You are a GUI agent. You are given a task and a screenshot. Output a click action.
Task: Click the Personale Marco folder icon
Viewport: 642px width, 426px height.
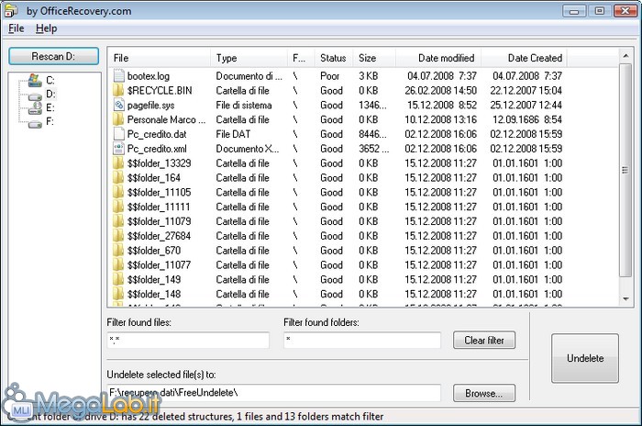click(118, 119)
